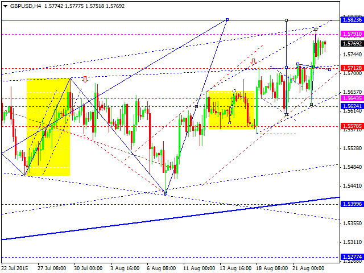Select the GBPUSD,H4 symbol title
Screen dimensions: 364x273
pos(26,6)
